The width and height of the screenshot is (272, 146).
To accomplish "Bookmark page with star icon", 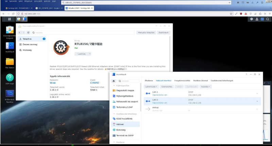I will pos(231,14).
